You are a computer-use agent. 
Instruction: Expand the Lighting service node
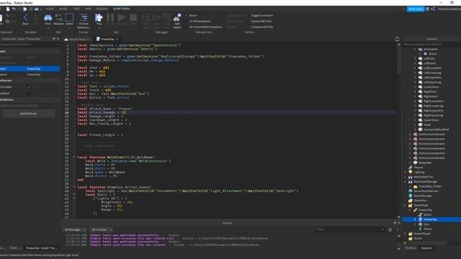(406, 172)
